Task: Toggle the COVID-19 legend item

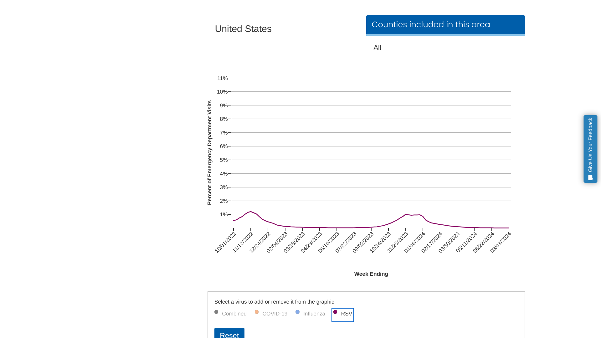Action: click(x=275, y=314)
